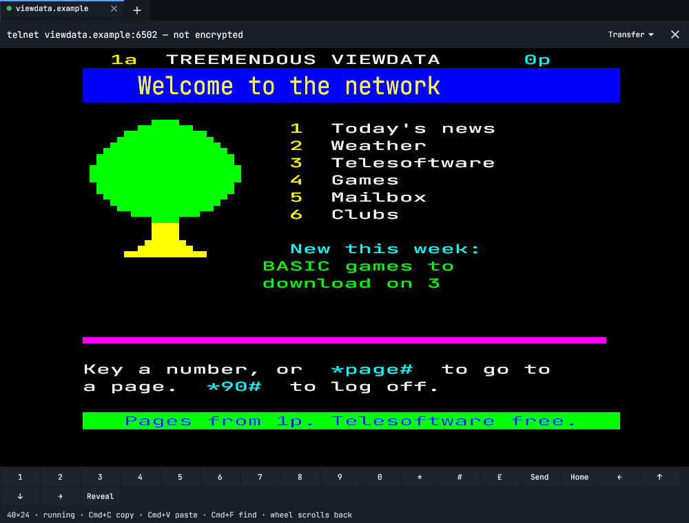The width and height of the screenshot is (689, 523).
Task: Open a new tab with plus icon
Action: click(137, 10)
